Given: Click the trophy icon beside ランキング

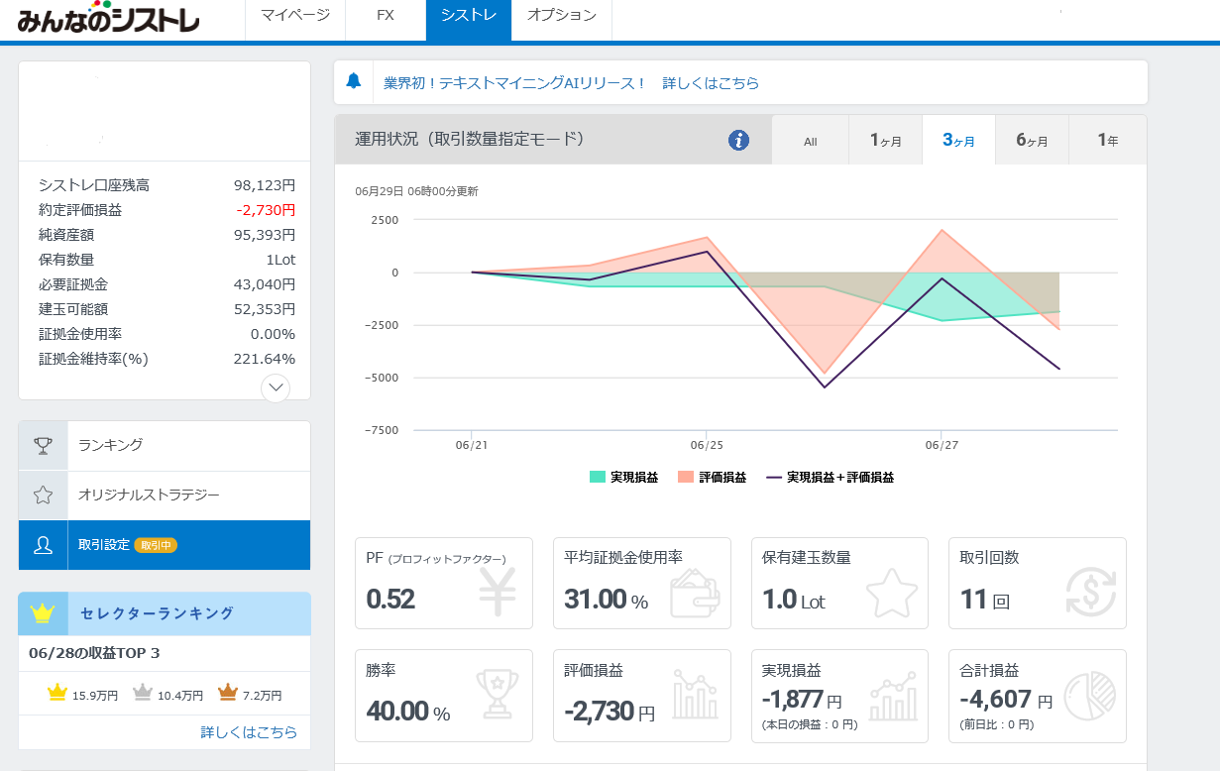Looking at the screenshot, I should tap(43, 445).
